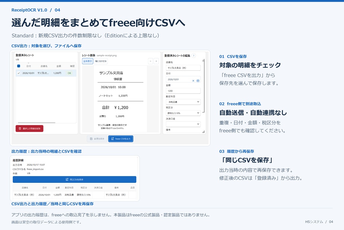Focus the 店舗名 input in edit panel
The width and height of the screenshot is (344, 230).
pos(183,68)
